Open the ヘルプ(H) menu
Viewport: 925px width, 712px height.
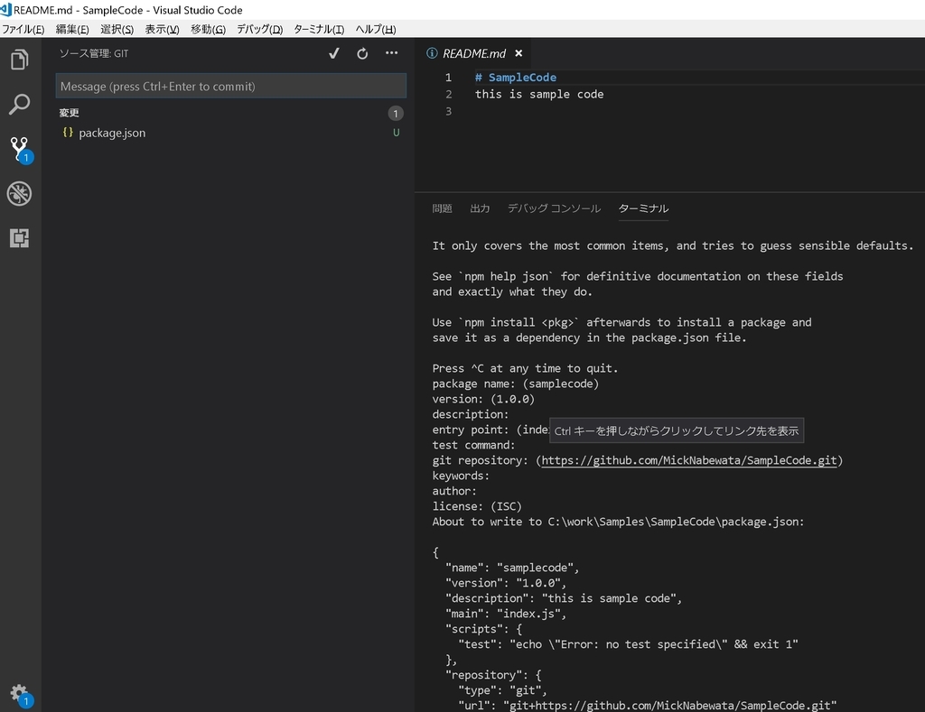(376, 29)
